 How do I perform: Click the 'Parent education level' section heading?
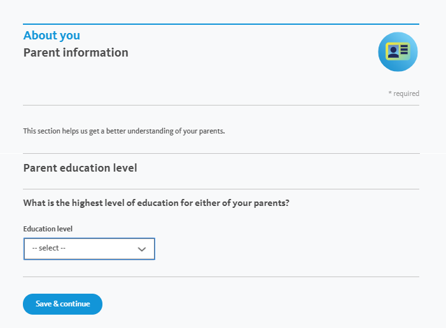click(x=80, y=168)
